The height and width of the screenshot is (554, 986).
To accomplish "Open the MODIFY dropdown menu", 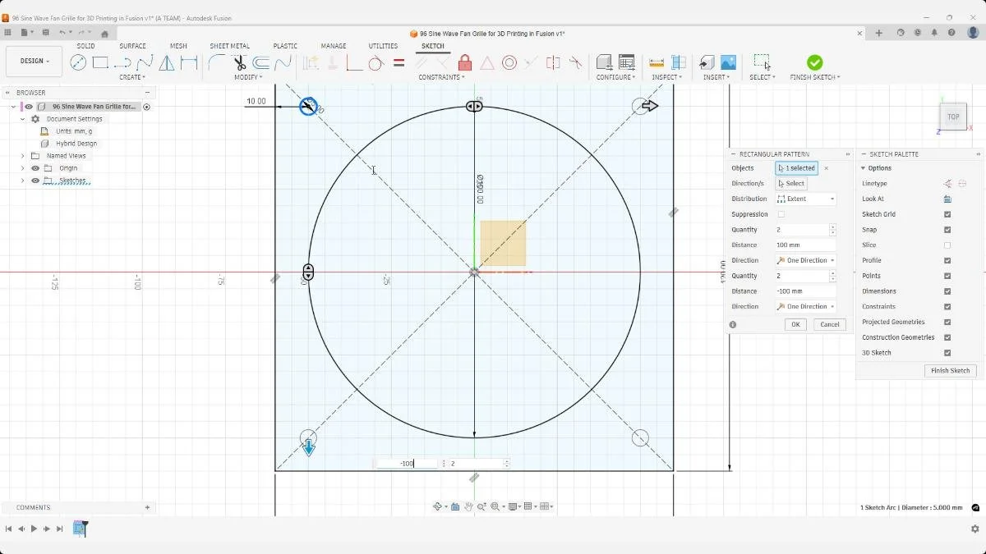I will click(x=248, y=77).
